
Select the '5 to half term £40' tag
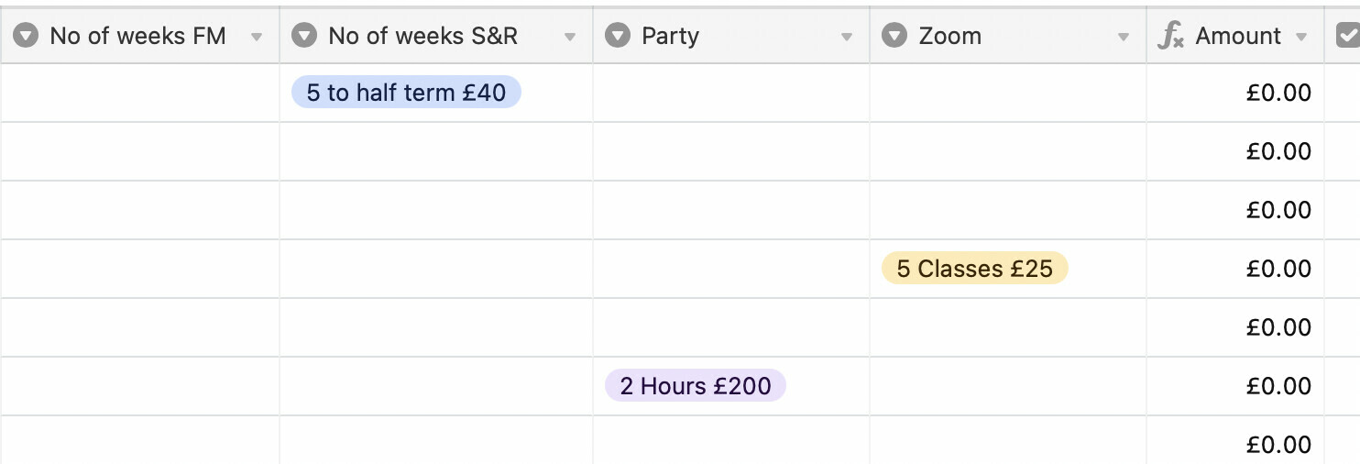point(406,93)
